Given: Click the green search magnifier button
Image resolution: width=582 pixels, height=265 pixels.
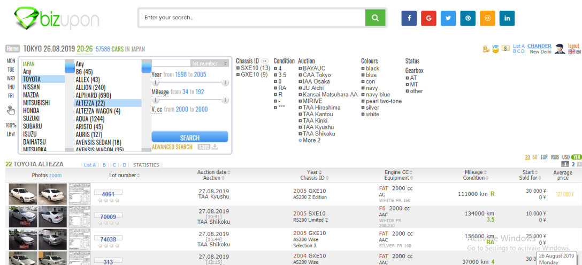Looking at the screenshot, I should tap(376, 18).
